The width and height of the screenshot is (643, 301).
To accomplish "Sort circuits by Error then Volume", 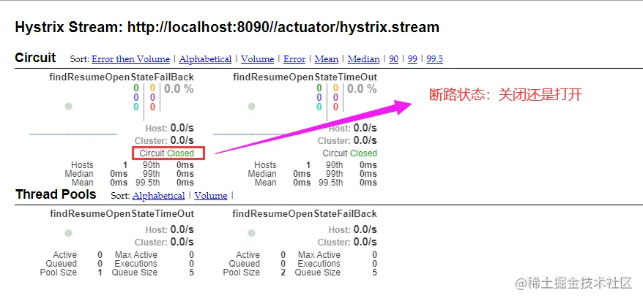I will 130,59.
